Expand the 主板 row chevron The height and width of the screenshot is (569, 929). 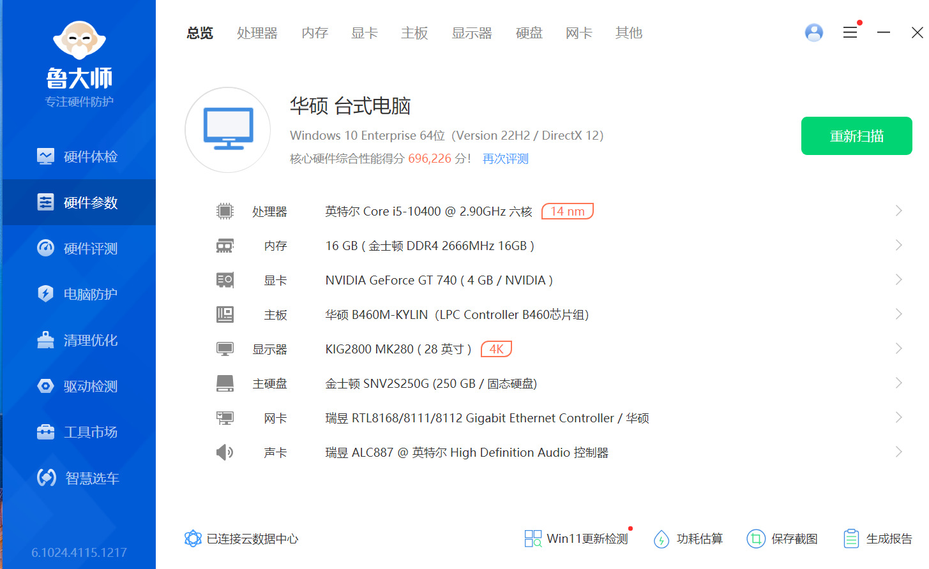[x=898, y=314]
